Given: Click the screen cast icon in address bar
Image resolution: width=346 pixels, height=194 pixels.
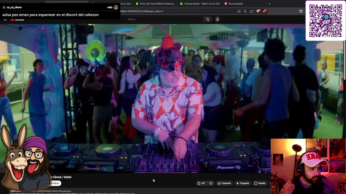Looking at the screenshot, I should tap(239, 11).
